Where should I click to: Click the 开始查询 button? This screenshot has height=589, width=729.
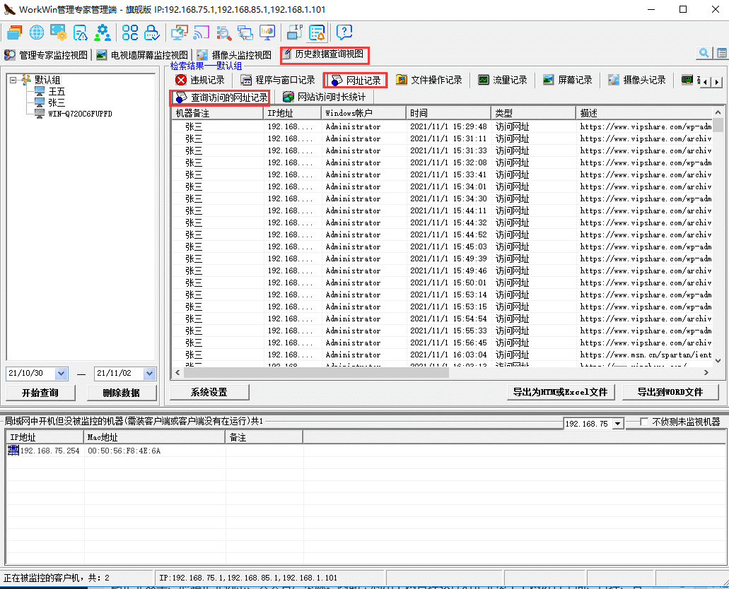point(40,393)
